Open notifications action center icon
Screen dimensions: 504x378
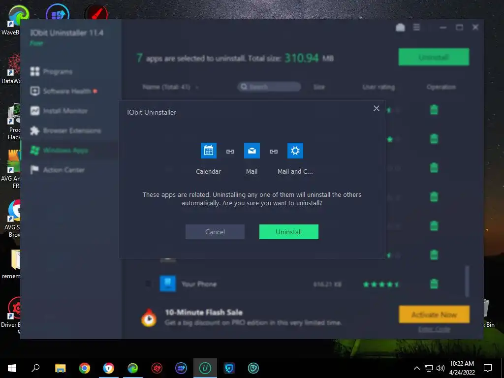point(488,368)
